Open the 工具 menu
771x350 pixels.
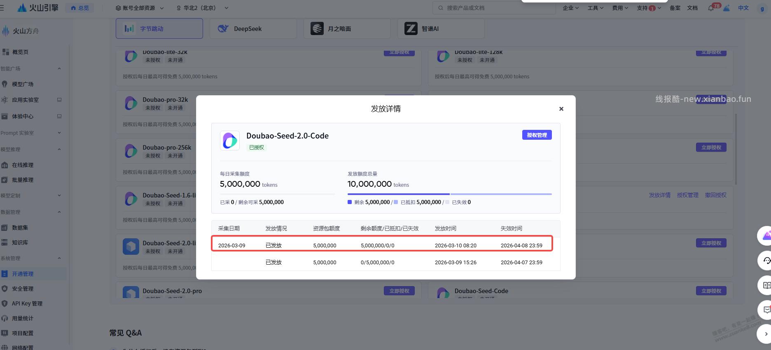pos(596,8)
